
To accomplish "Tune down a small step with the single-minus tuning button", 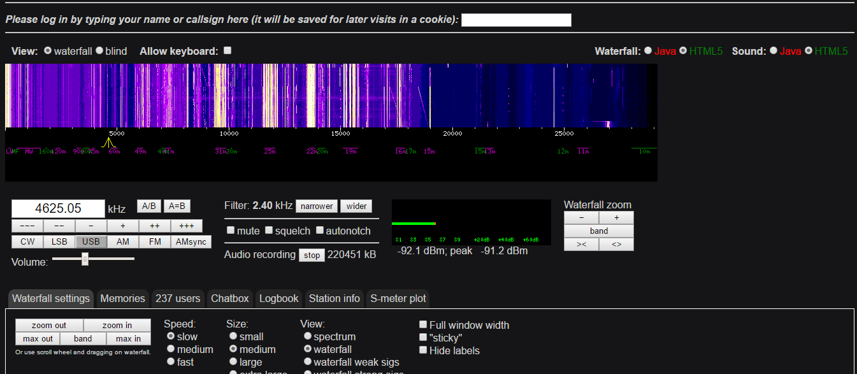I will point(91,226).
